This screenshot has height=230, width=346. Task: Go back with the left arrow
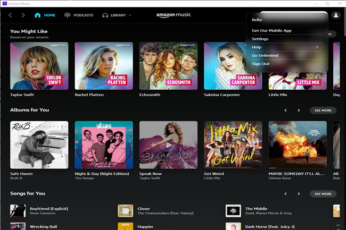pyautogui.click(x=10, y=15)
